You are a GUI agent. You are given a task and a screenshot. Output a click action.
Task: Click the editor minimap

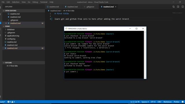177,13
